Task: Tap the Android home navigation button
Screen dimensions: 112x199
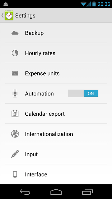Action: [56, 192]
